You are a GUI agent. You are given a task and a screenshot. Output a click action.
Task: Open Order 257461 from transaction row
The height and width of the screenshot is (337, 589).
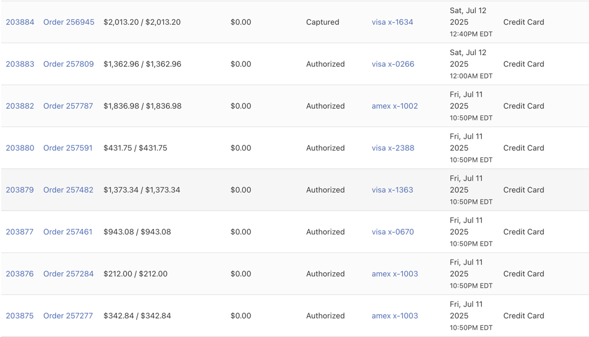click(x=69, y=231)
